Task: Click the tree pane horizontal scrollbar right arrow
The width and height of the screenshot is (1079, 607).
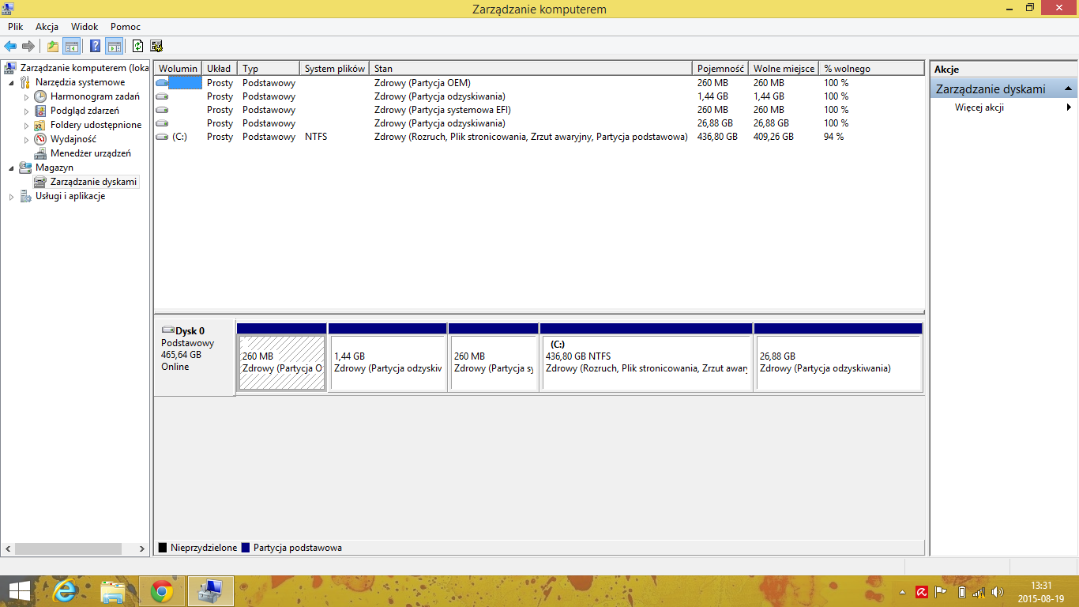Action: pyautogui.click(x=142, y=549)
